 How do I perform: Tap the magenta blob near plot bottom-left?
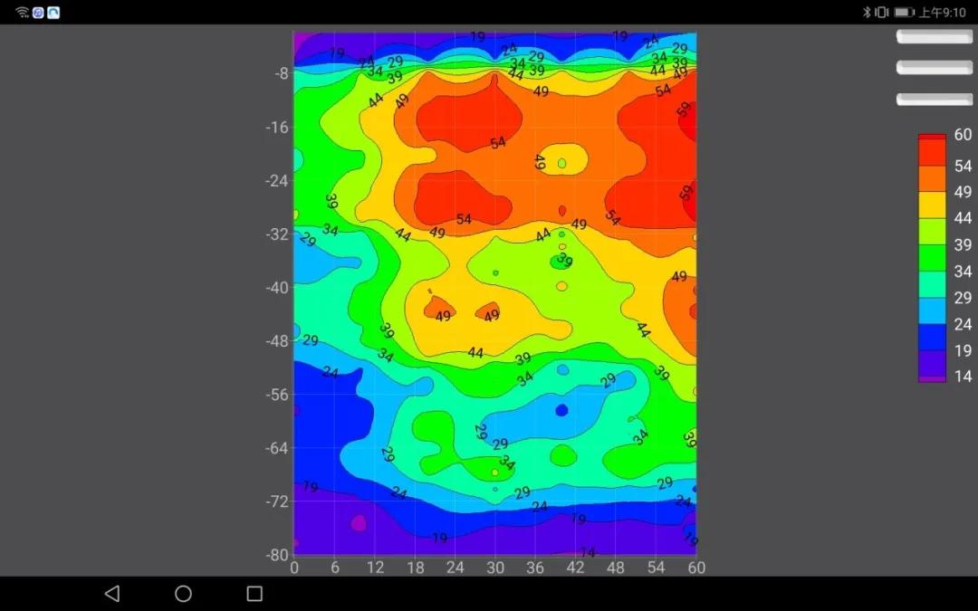click(359, 523)
